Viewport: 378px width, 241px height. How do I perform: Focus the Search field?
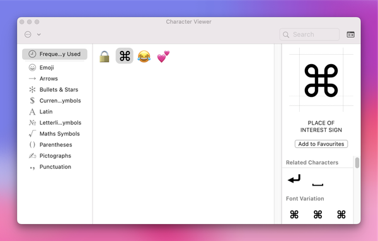pyautogui.click(x=309, y=35)
